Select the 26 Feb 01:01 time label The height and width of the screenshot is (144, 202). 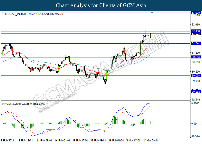click(x=115, y=141)
